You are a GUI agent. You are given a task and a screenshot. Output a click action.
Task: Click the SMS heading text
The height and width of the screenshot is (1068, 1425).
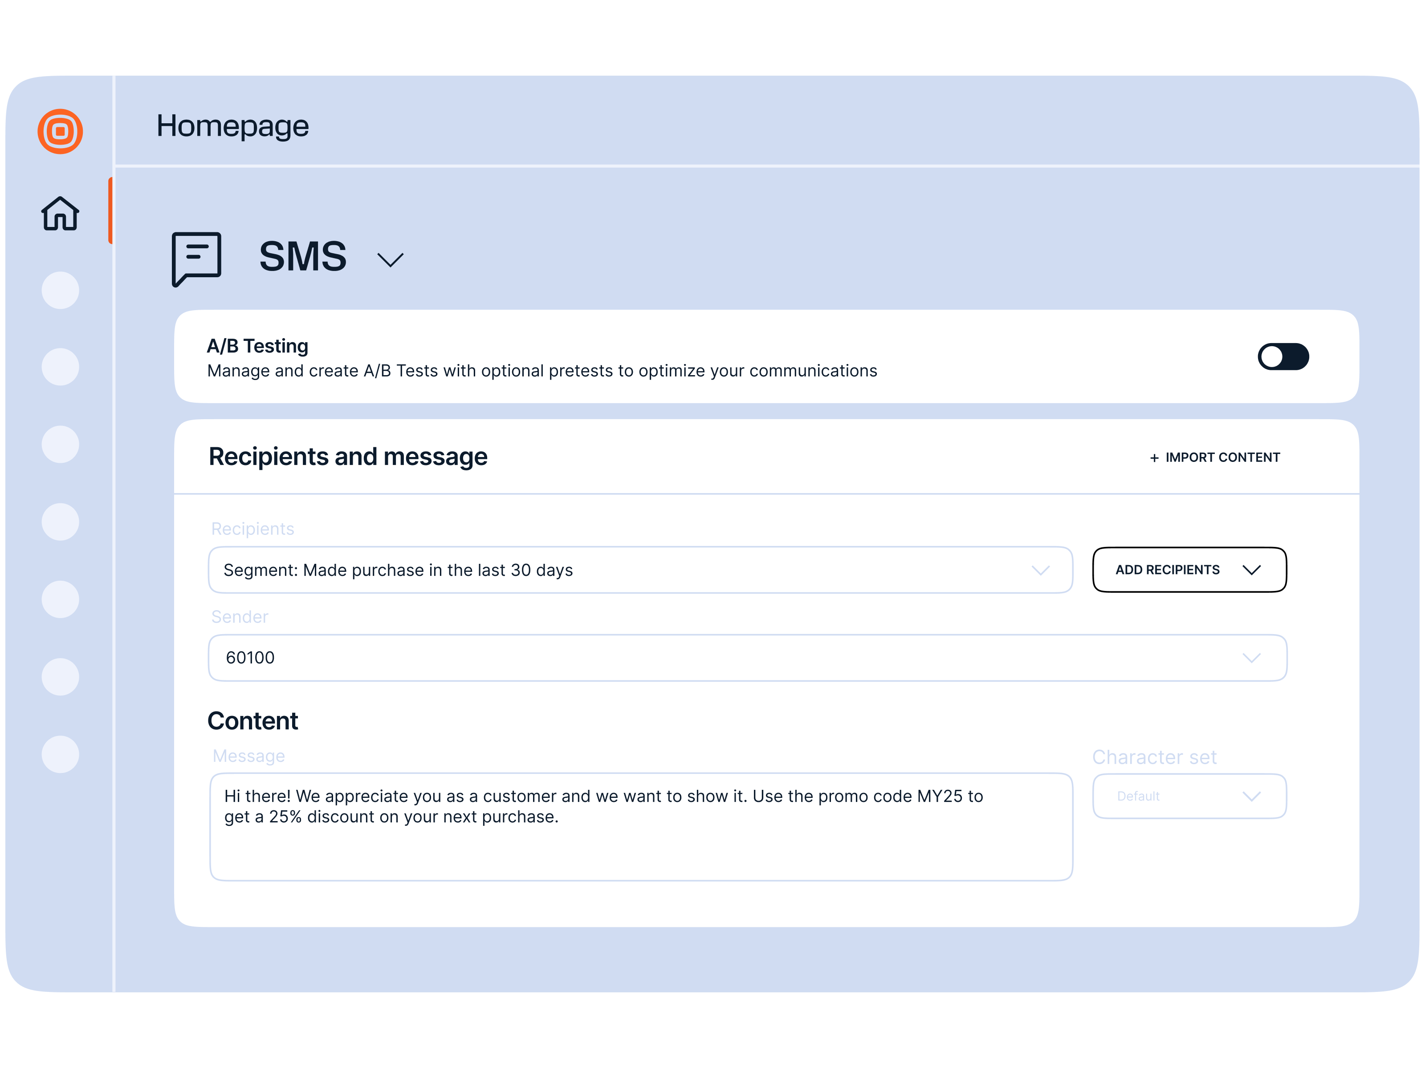click(x=303, y=257)
